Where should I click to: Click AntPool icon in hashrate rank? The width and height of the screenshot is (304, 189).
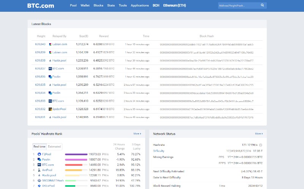[39, 170]
